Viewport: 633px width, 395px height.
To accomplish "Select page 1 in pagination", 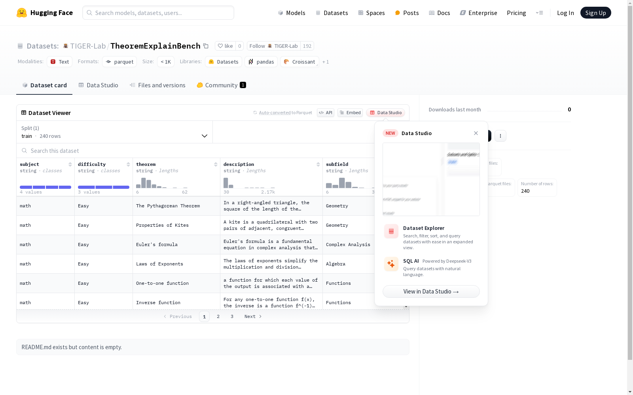I will pos(204,316).
